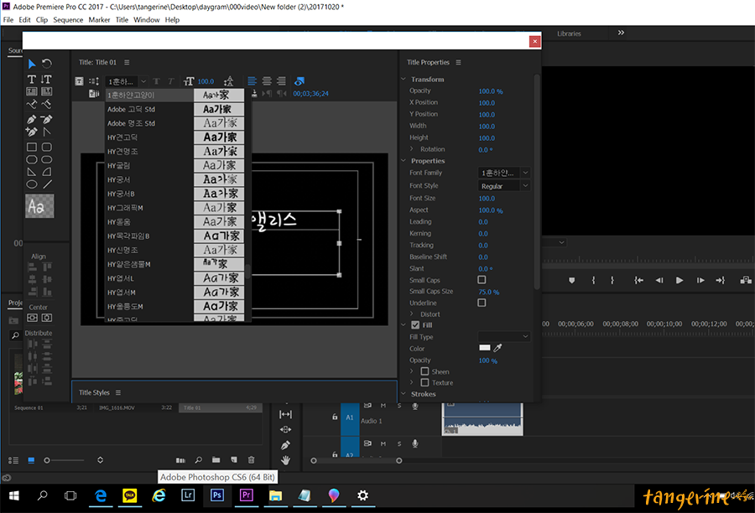Select the Selection arrow tool in Titler
Screen dimensions: 755x513
[32, 64]
